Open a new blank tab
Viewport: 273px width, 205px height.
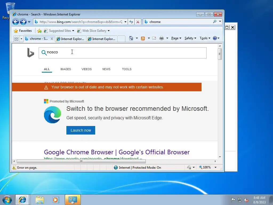tap(121, 39)
